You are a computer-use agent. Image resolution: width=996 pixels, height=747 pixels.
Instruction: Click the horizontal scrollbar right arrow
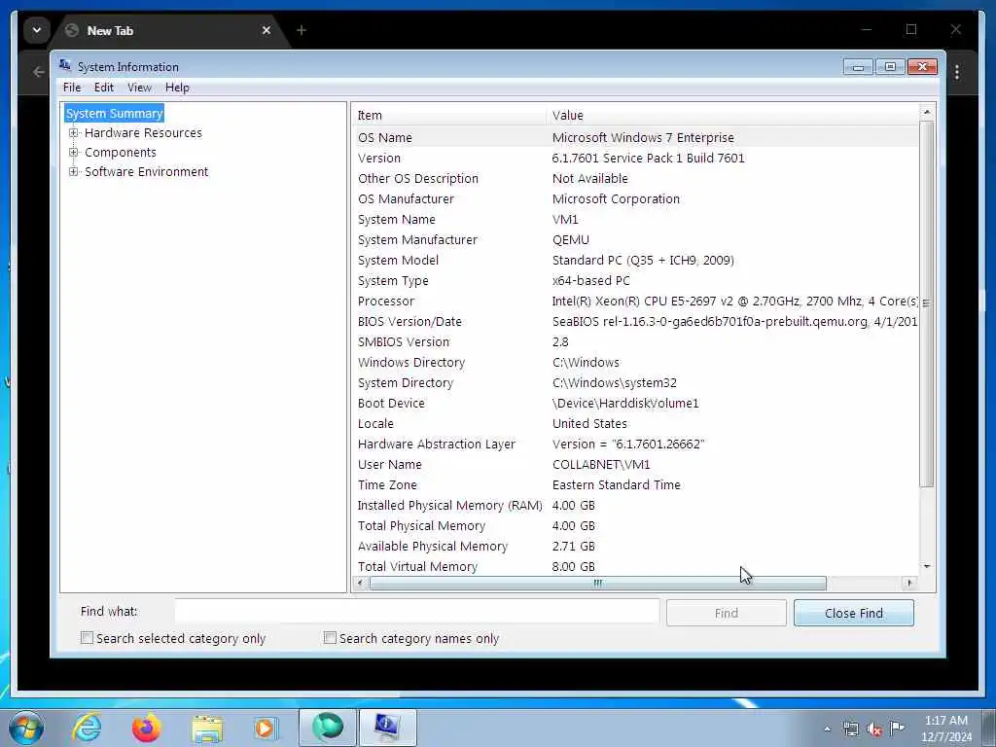[909, 583]
